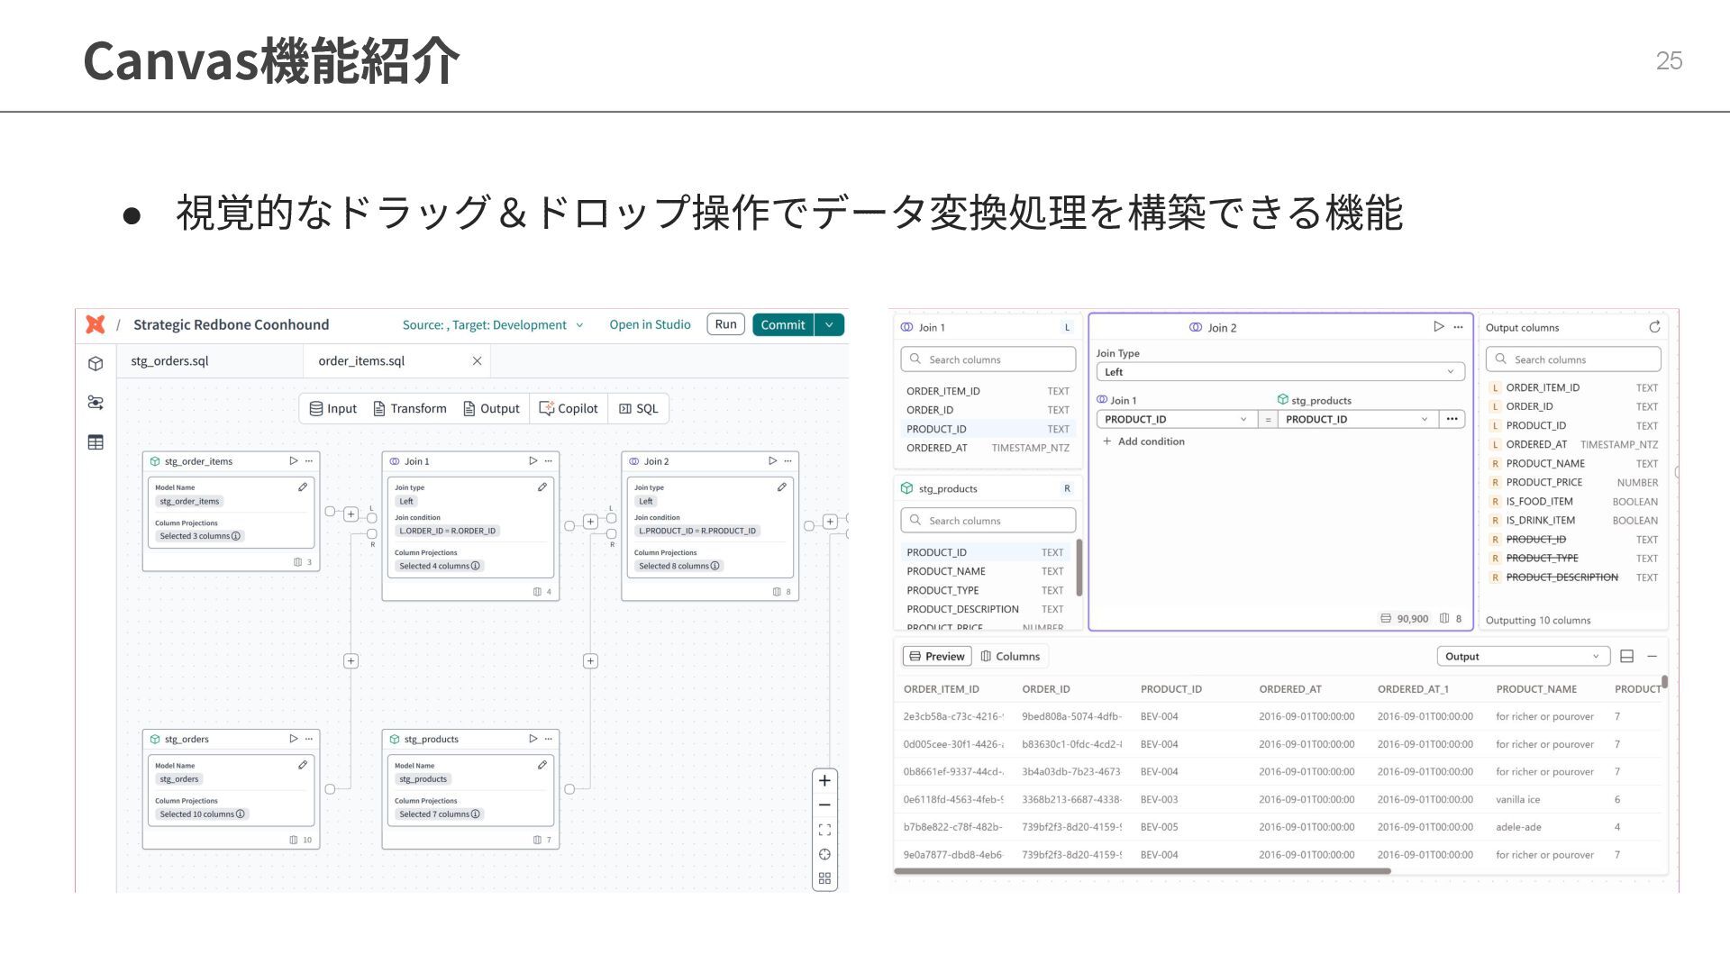This screenshot has width=1730, height=973.
Task: Switch to the stg_orders.sql tab
Action: pyautogui.click(x=169, y=360)
